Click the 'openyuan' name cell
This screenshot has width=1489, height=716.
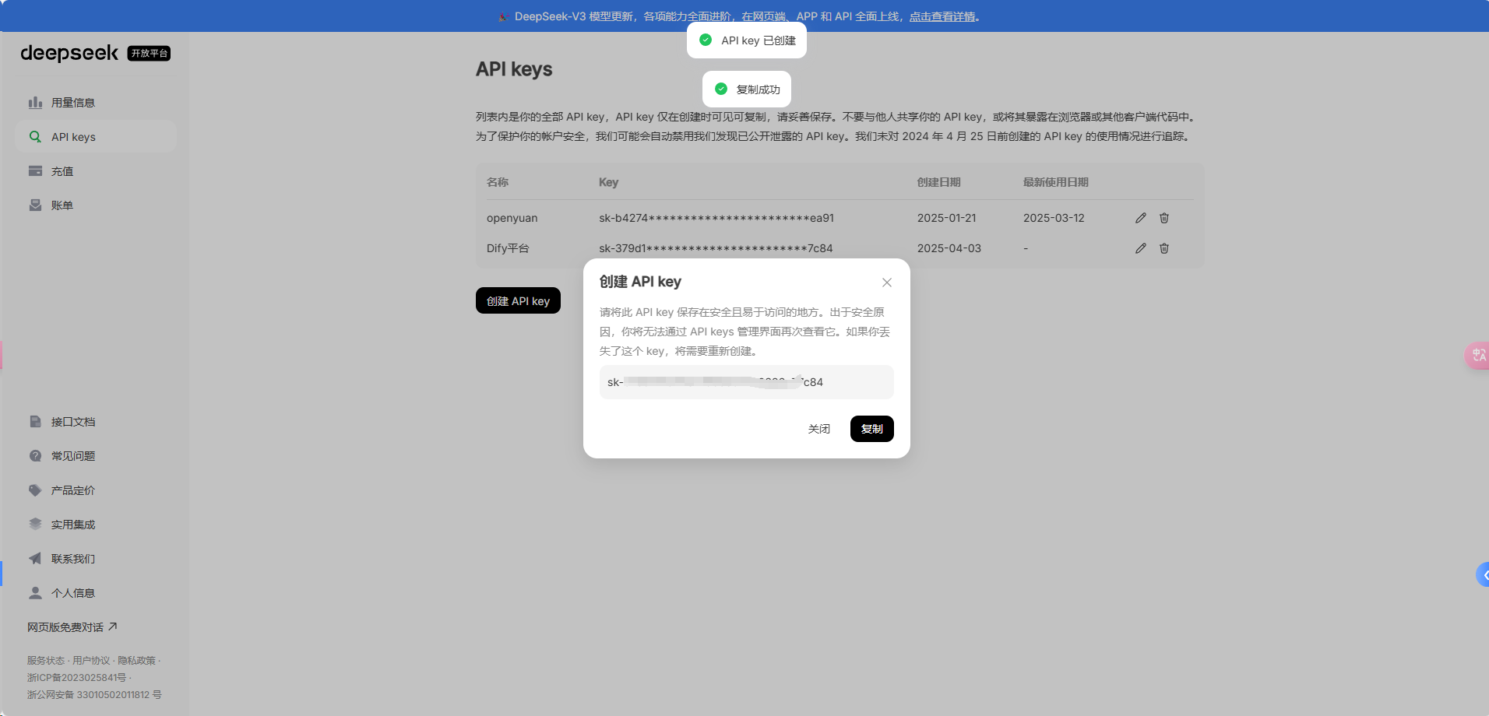(x=512, y=218)
